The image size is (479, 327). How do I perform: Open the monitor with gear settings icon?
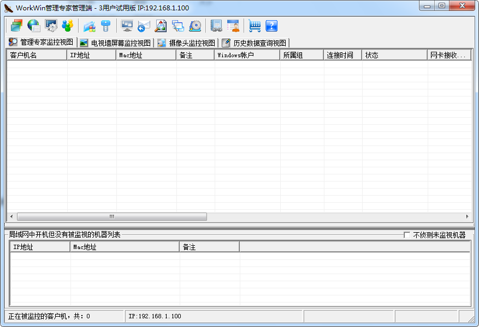coord(51,25)
